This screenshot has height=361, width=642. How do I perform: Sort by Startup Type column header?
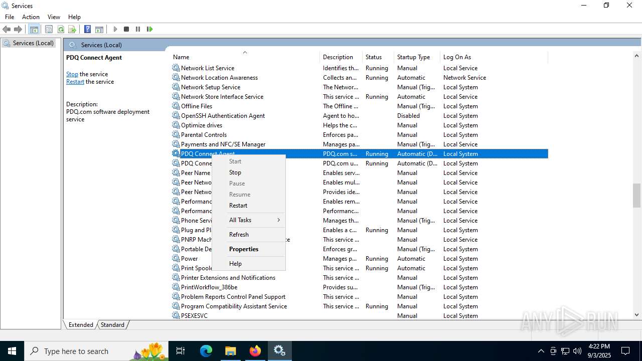click(417, 57)
